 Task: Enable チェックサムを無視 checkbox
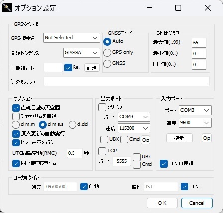tap(16, 116)
